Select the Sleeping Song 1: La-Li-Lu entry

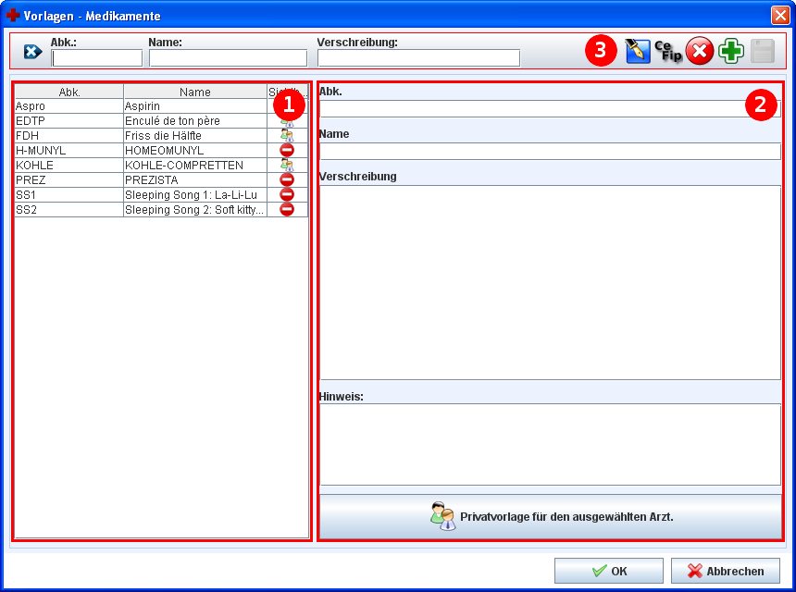point(194,194)
